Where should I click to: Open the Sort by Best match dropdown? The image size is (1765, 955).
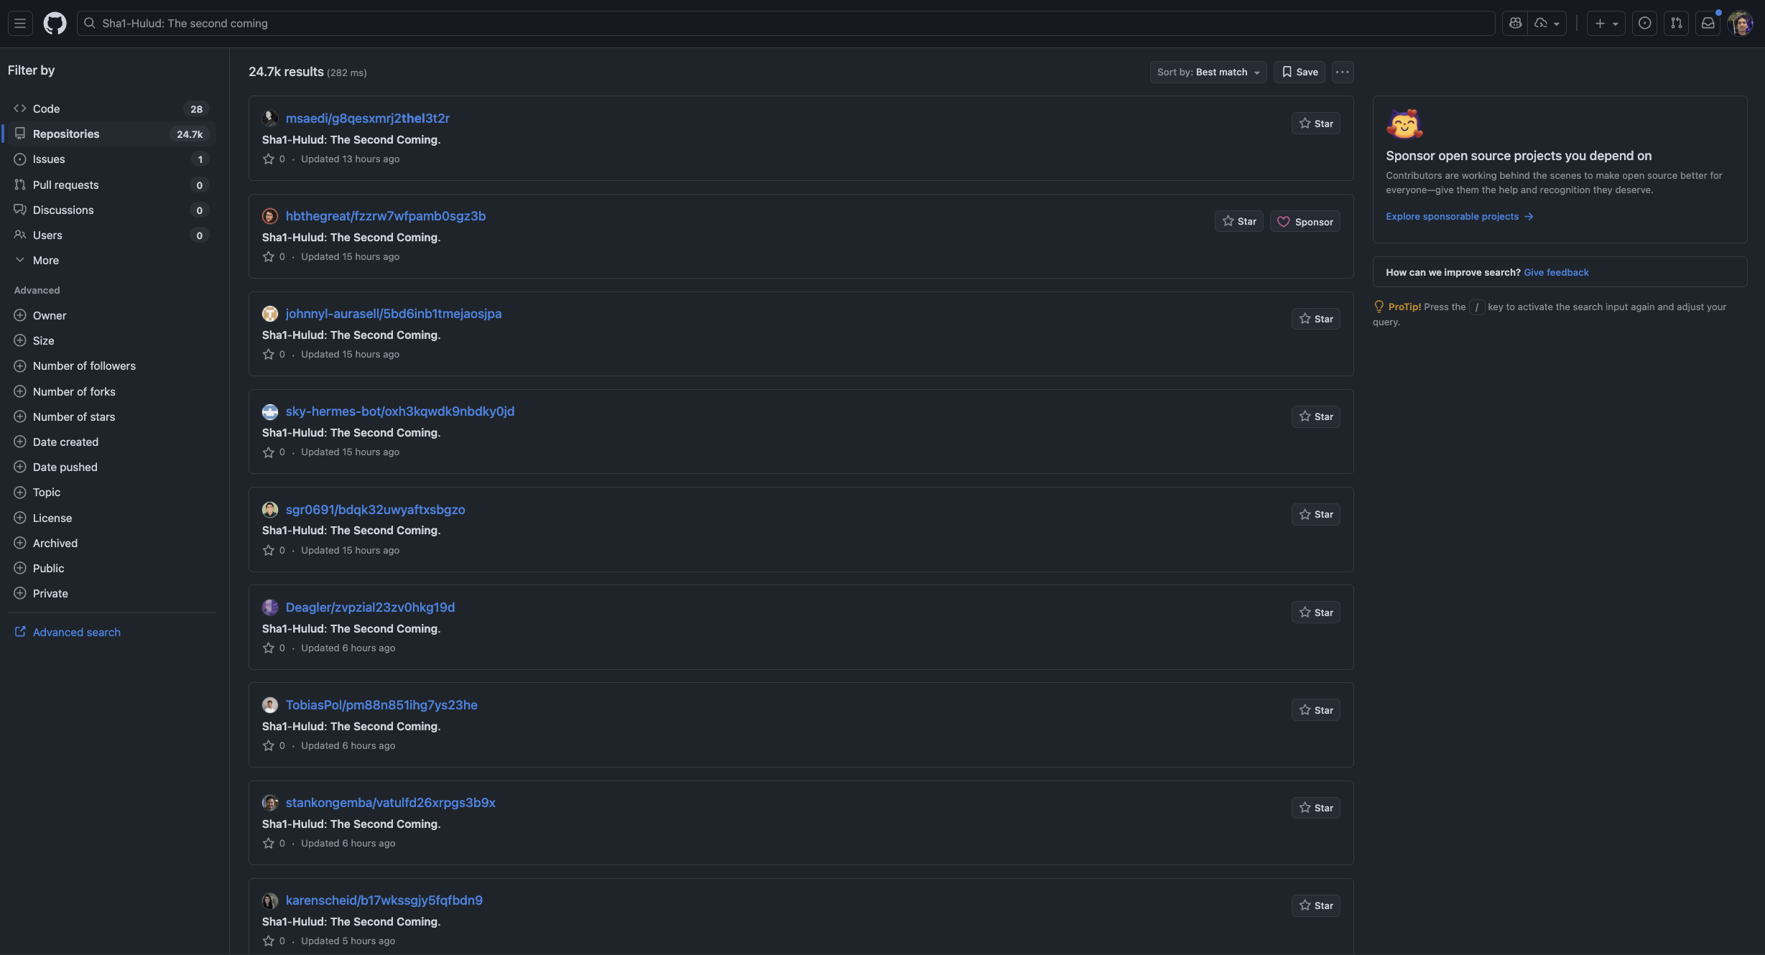(1208, 72)
